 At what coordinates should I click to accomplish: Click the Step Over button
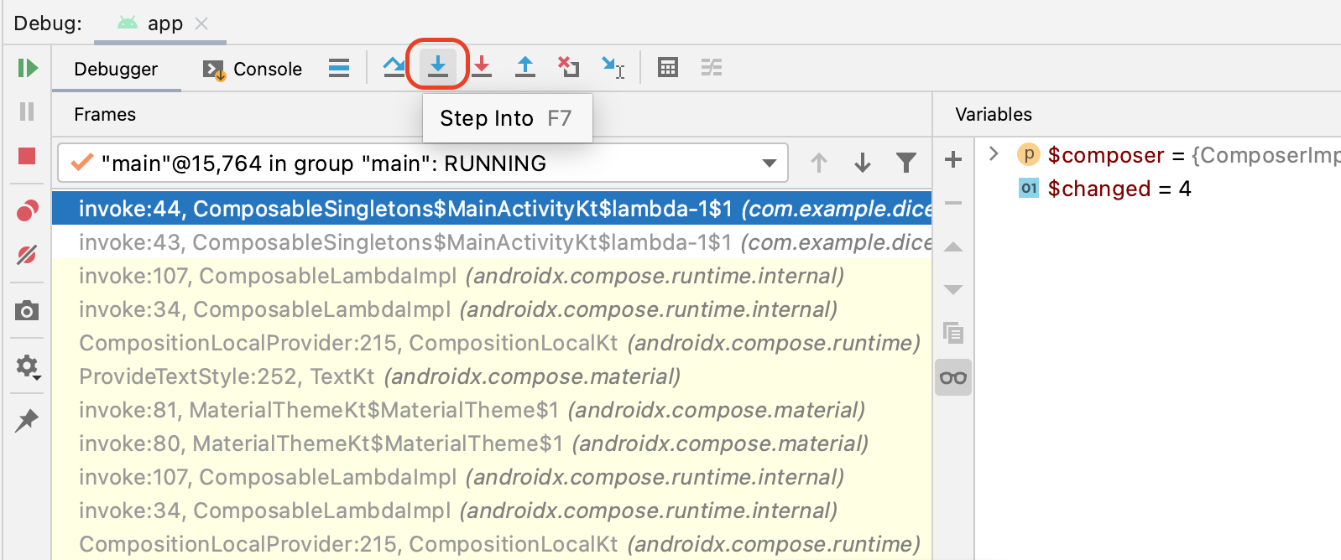394,67
